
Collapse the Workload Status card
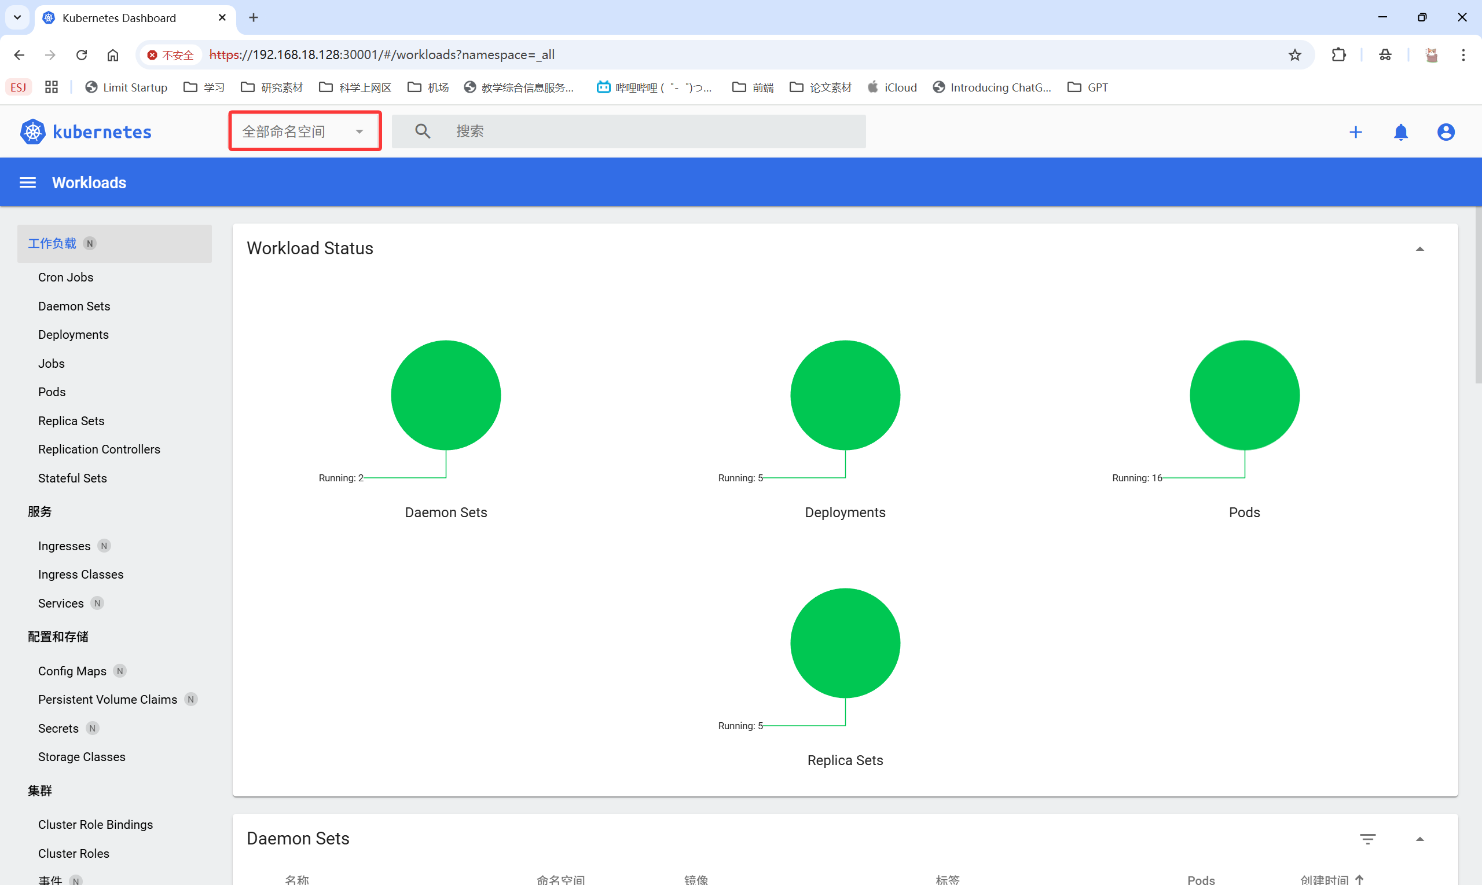1419,248
